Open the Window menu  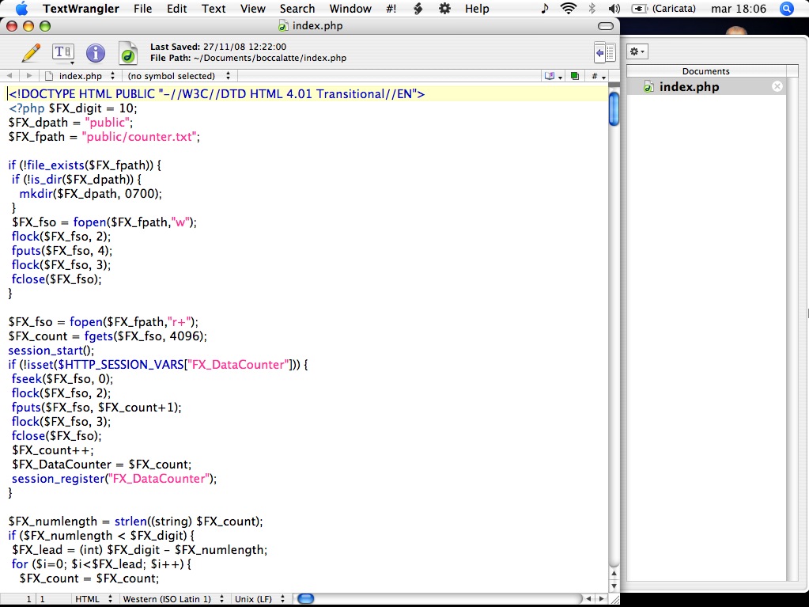pyautogui.click(x=350, y=9)
